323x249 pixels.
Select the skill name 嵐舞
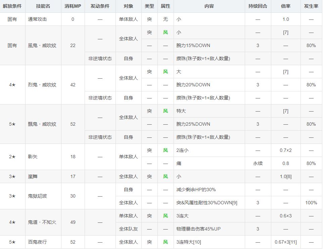pos(33,176)
